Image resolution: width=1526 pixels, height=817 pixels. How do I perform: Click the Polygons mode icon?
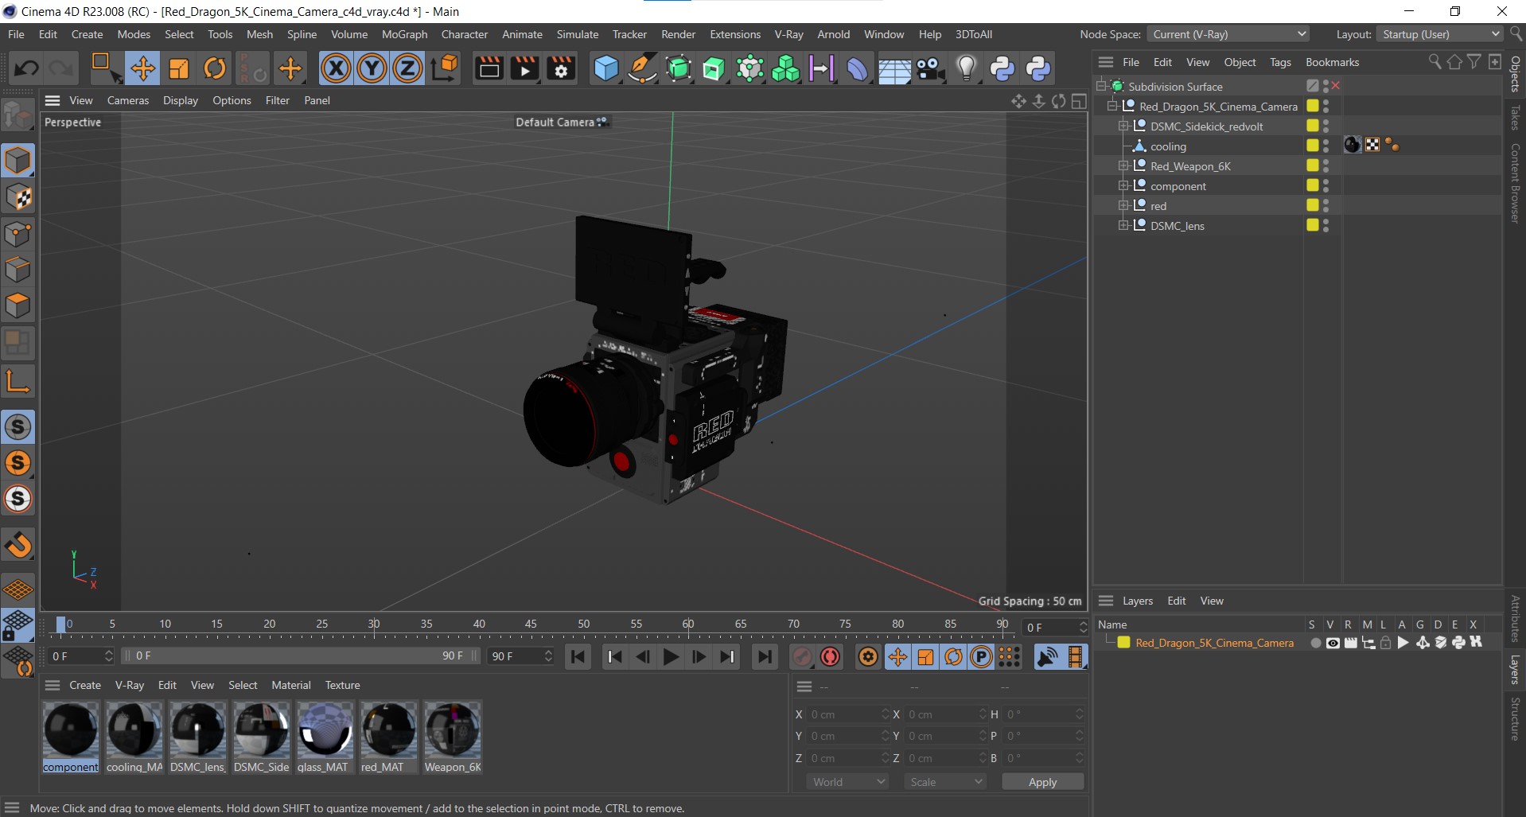(18, 305)
